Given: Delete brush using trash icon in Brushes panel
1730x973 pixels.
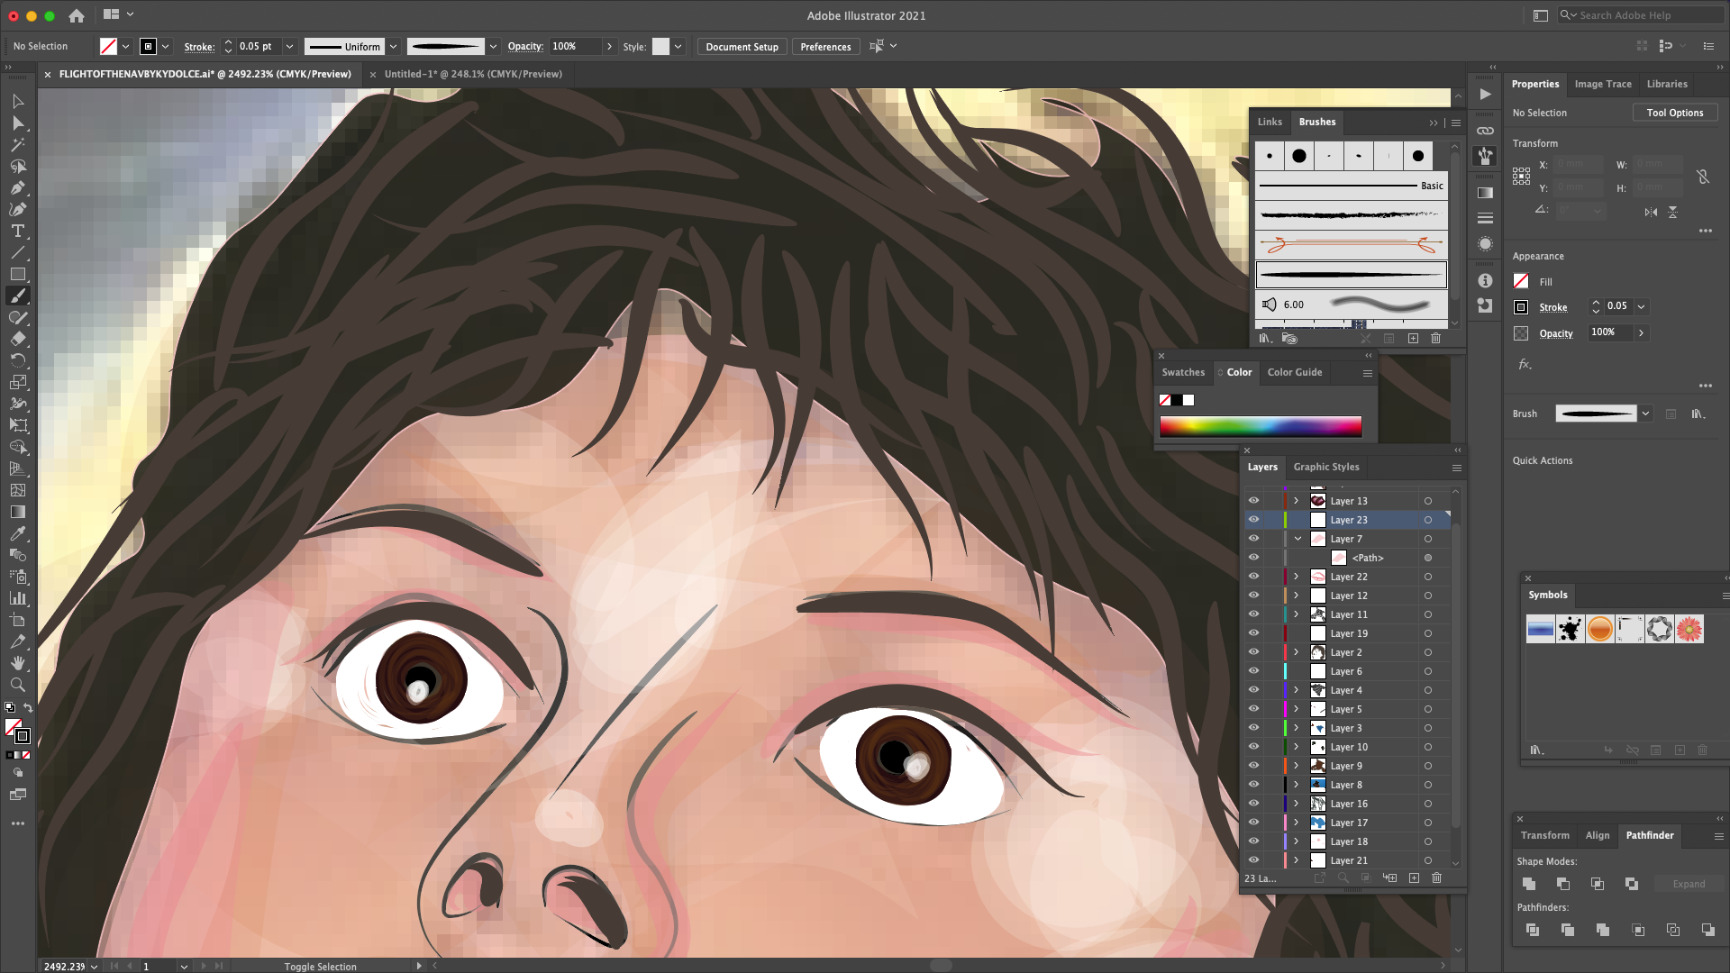Looking at the screenshot, I should pos(1436,339).
